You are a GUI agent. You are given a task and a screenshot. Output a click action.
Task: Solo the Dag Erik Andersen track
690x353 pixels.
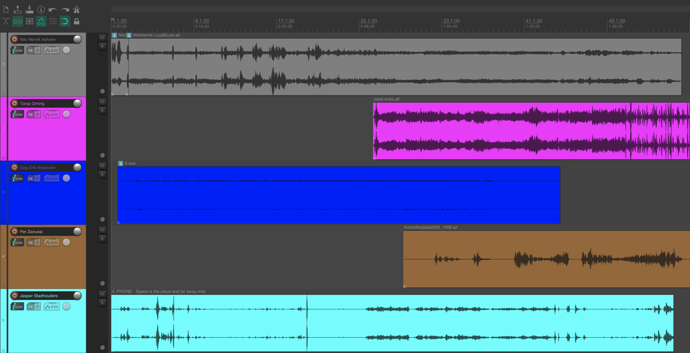(x=102, y=174)
